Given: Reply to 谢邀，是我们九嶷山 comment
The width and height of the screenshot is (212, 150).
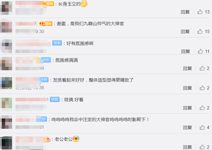Looking at the screenshot, I should point(185,32).
